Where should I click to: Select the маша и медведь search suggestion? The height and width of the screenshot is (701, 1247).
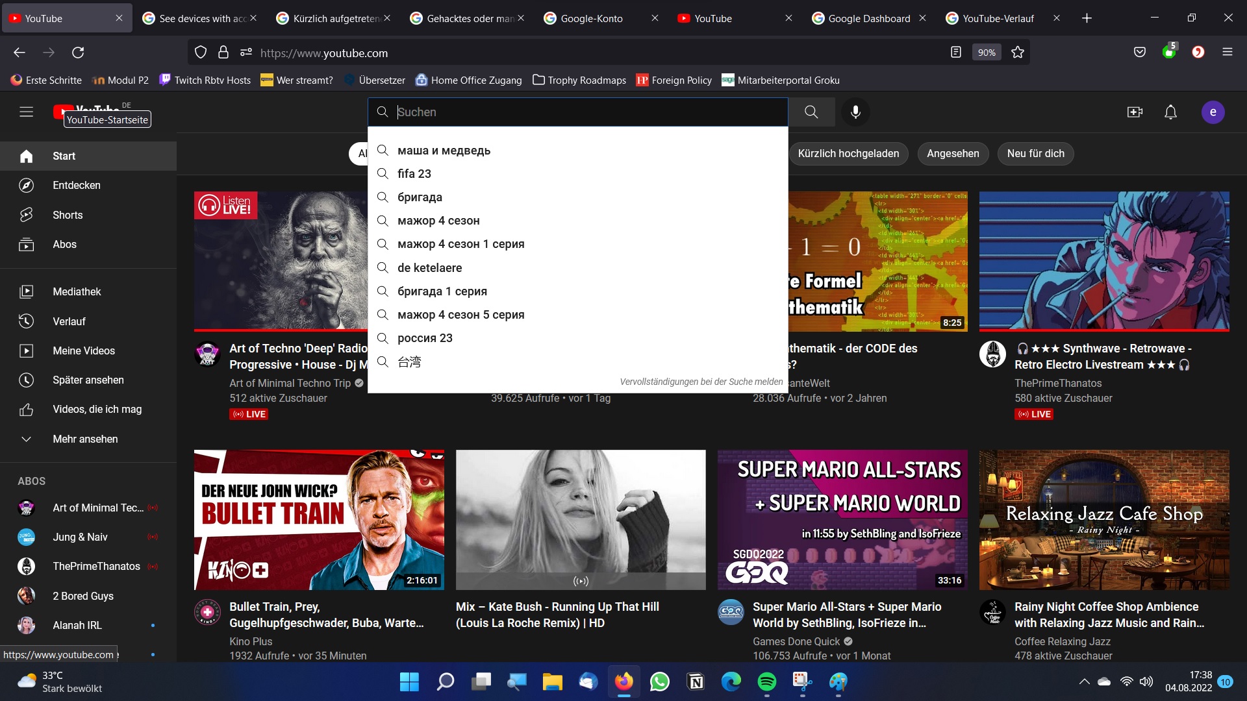pos(578,151)
